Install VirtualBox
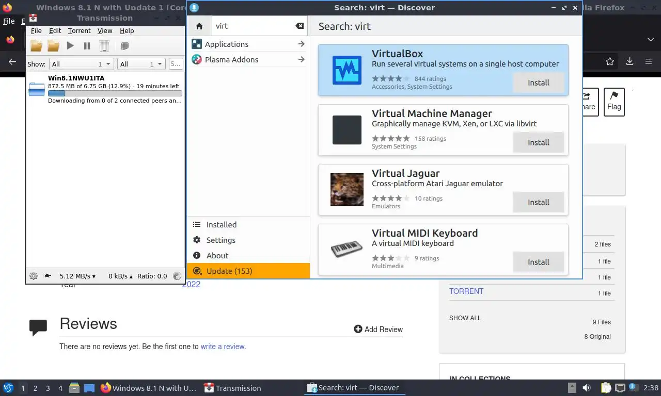This screenshot has height=396, width=661. click(538, 82)
